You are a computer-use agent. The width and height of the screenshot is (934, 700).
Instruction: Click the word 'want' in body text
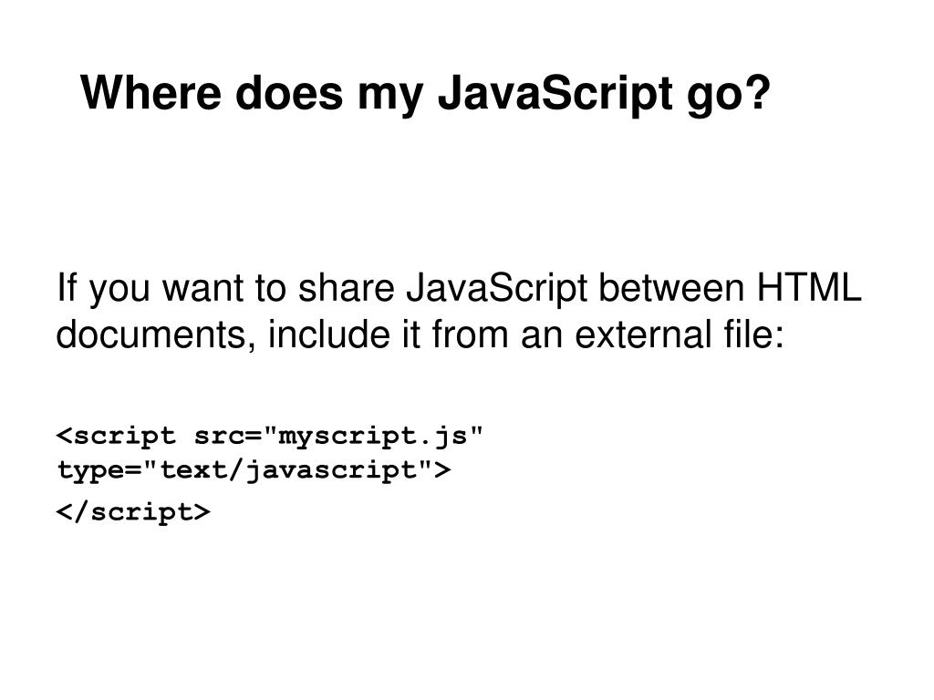[x=202, y=289]
